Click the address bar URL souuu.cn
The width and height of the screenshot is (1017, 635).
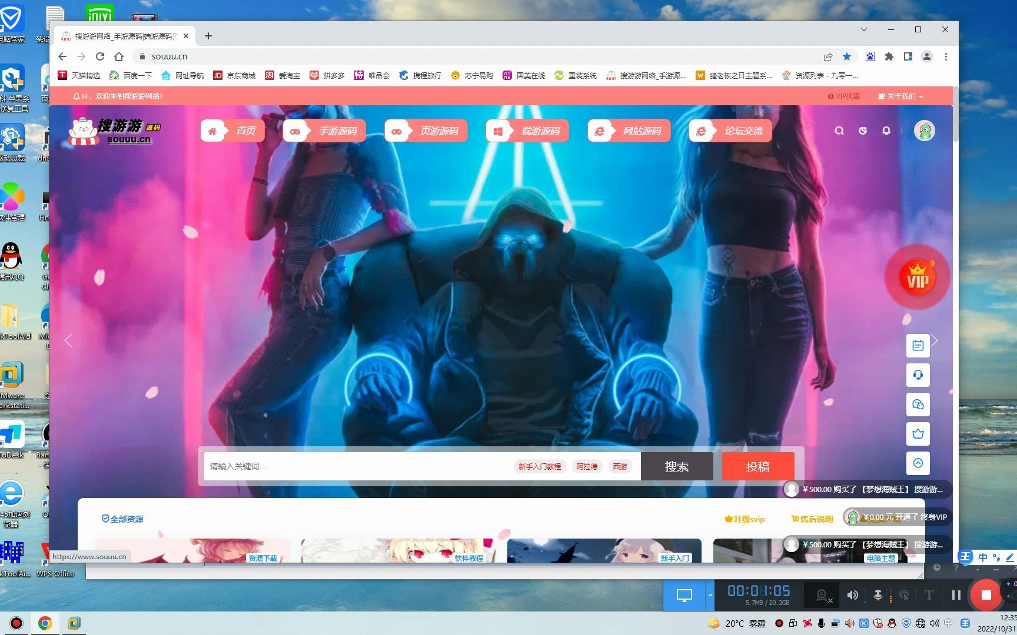coord(169,56)
